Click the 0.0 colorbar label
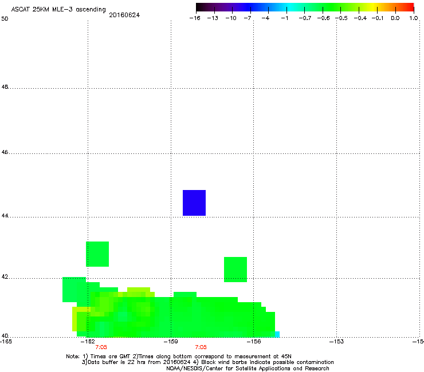This screenshot has width=424, height=372. click(x=395, y=18)
